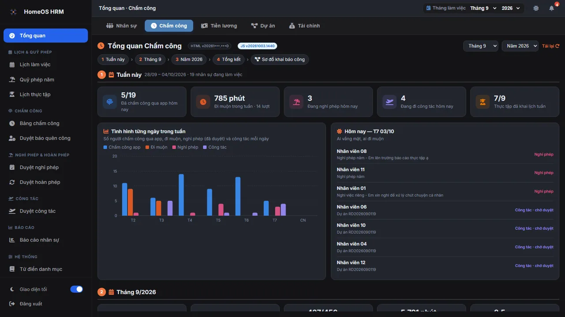This screenshot has width=565, height=317.
Task: Open the settings gear icon
Action: click(536, 8)
